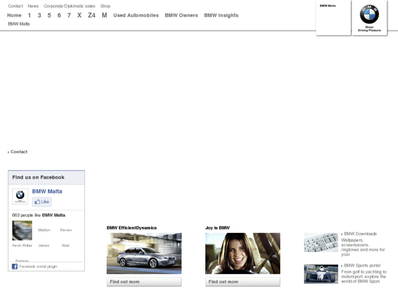Screen dimensions: 398x298
Task: Open Used Automobiles menu
Action: click(136, 15)
